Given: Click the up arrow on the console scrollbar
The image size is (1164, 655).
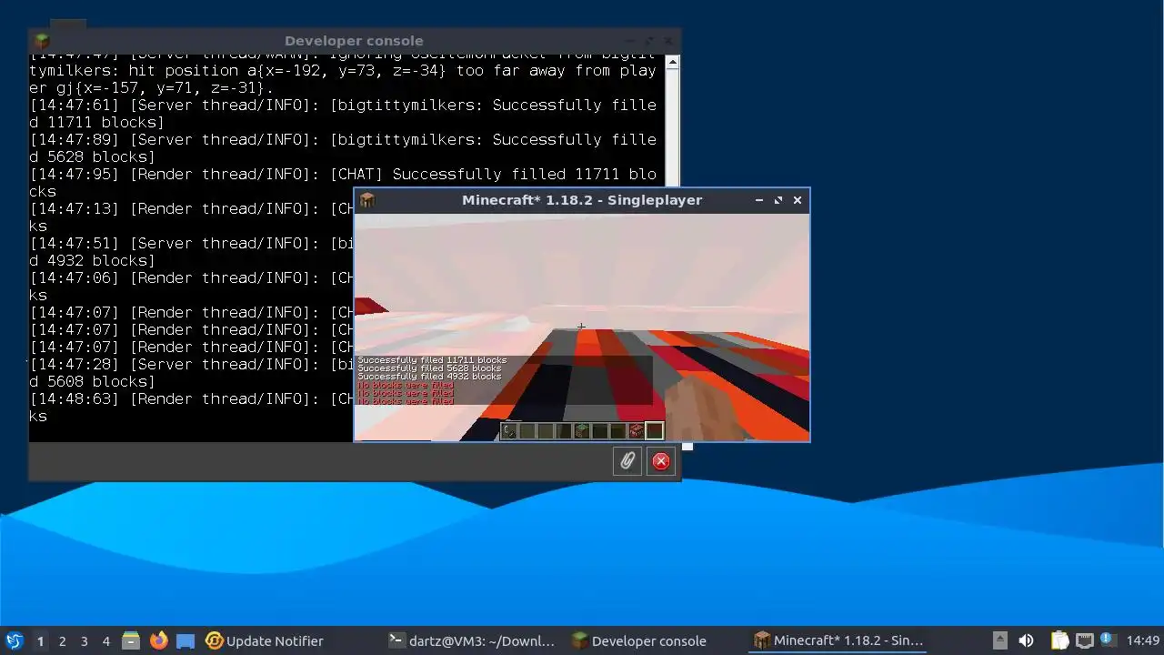Looking at the screenshot, I should [672, 63].
